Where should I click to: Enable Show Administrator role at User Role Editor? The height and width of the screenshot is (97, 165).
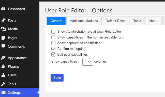coord(53,32)
